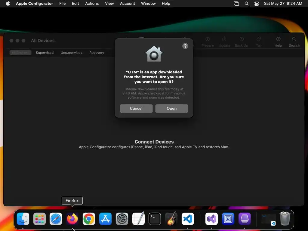This screenshot has width=308, height=231.
Task: Open Visual Studio Code in Dock
Action: coord(188,219)
